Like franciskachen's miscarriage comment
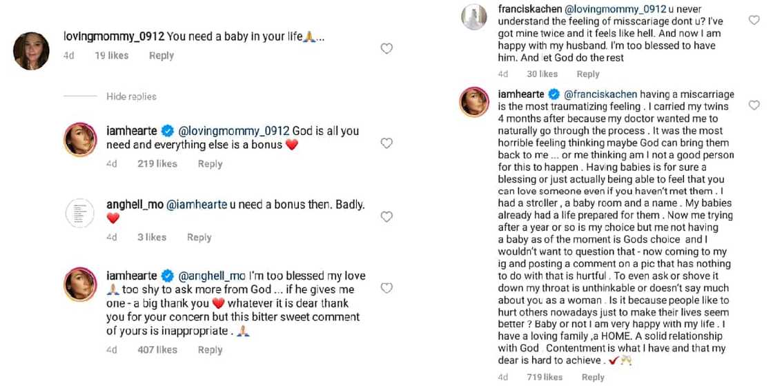 (x=754, y=21)
